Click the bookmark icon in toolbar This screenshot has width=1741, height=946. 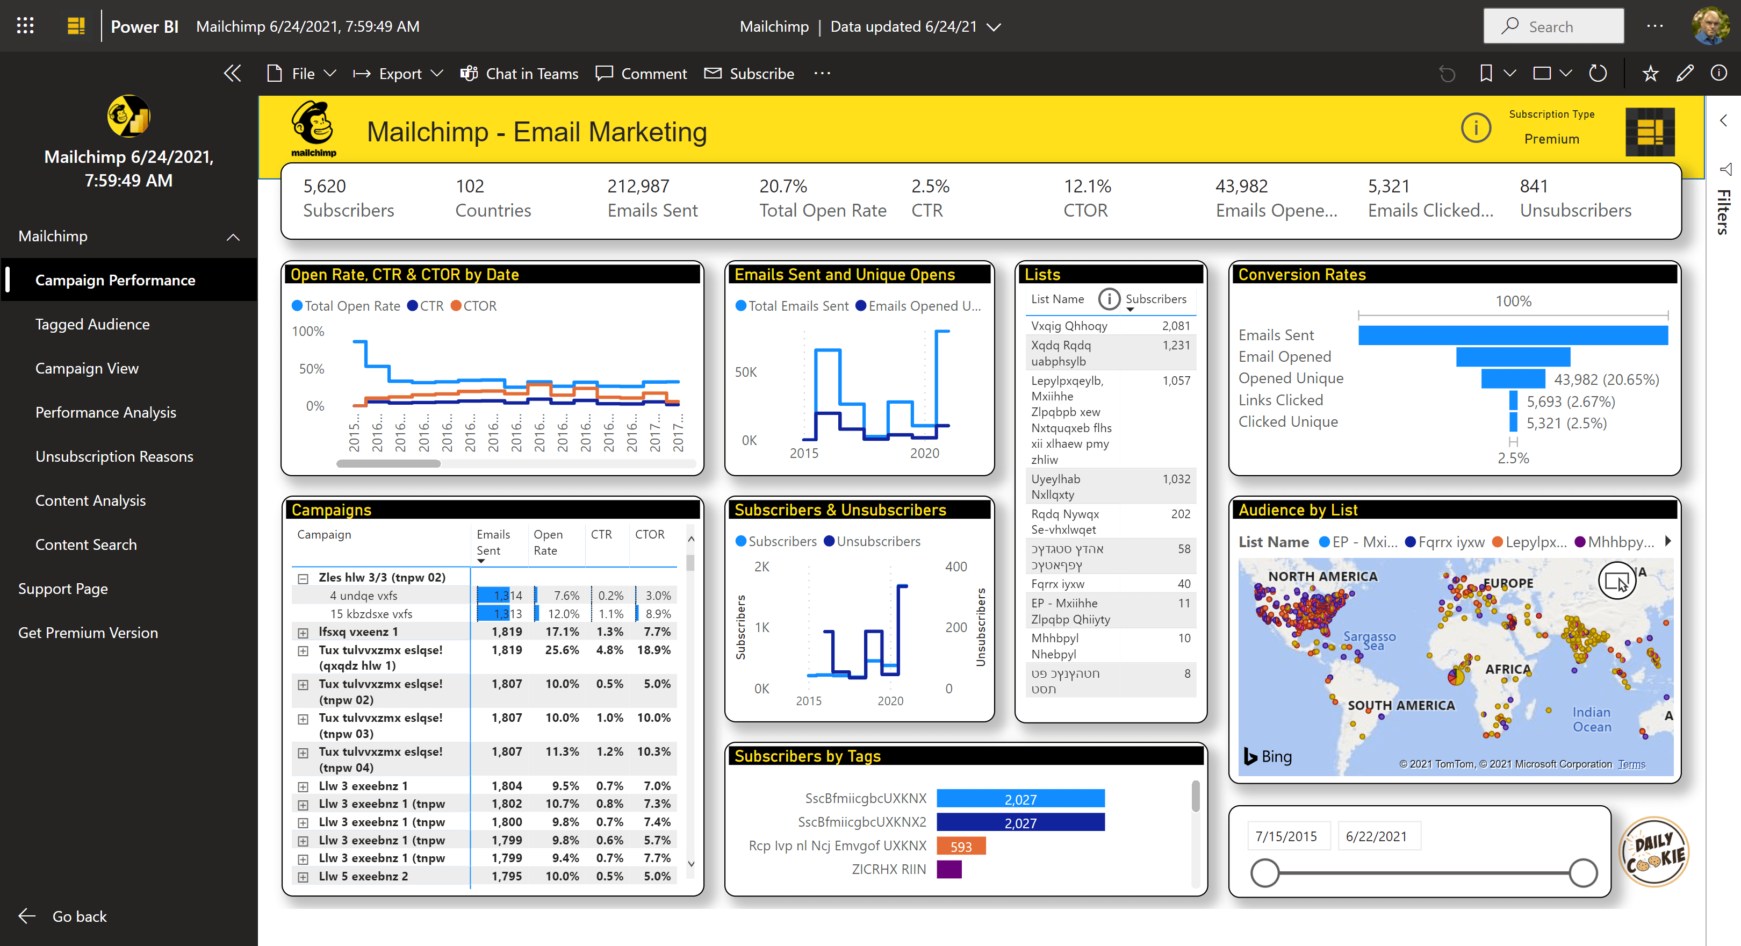point(1486,73)
